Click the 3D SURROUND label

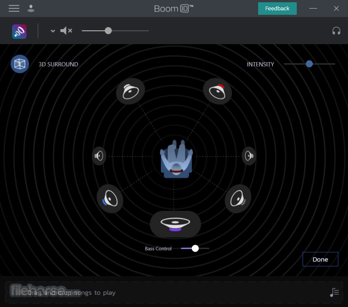58,64
